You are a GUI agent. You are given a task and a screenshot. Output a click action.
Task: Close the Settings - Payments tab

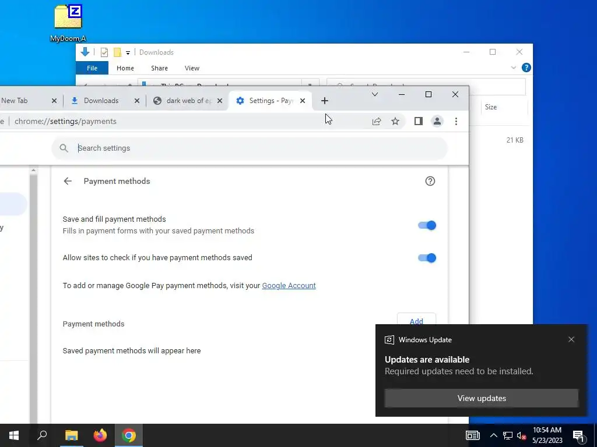pyautogui.click(x=303, y=101)
